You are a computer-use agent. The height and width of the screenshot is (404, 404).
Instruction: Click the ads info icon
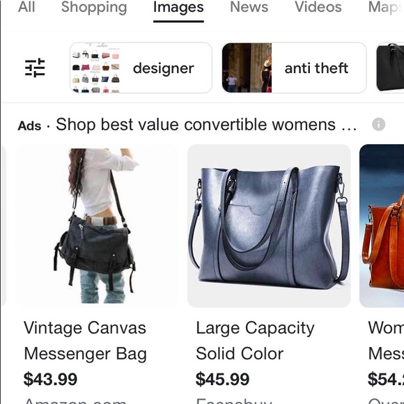[x=378, y=125]
